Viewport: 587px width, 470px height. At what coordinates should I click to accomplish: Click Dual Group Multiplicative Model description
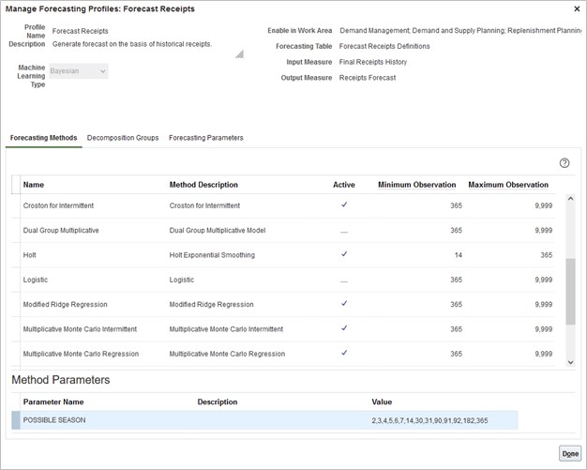pos(218,231)
